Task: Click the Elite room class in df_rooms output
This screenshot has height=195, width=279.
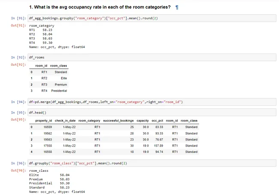Action: point(64,78)
